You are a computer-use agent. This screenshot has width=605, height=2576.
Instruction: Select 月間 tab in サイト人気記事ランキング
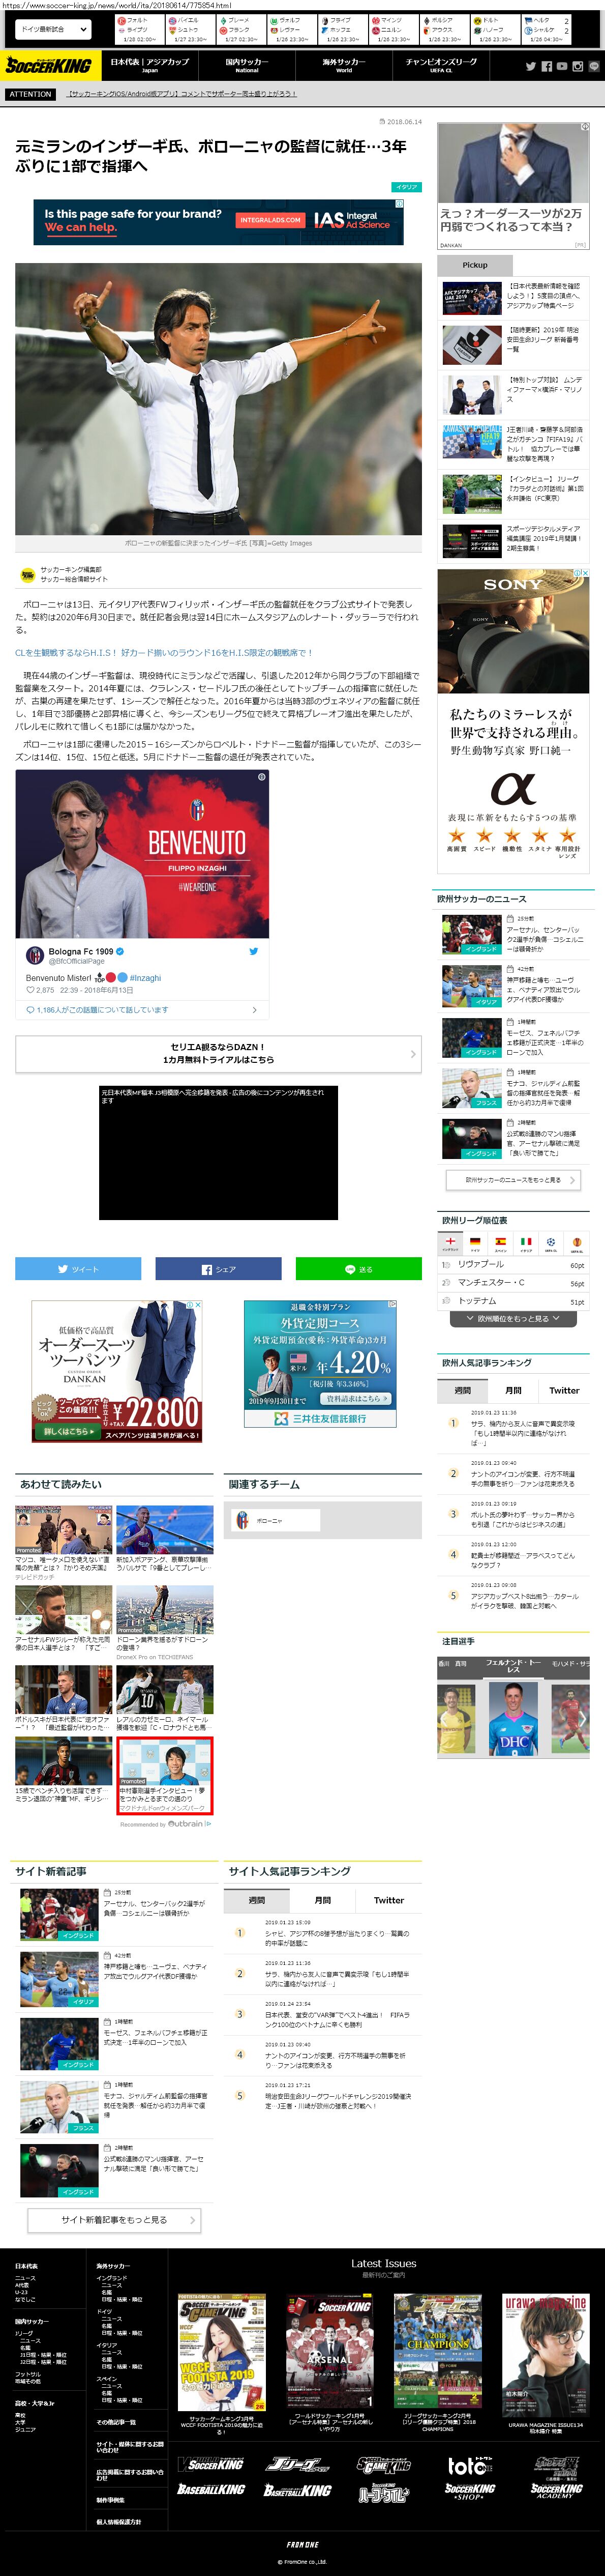pos(322,1900)
